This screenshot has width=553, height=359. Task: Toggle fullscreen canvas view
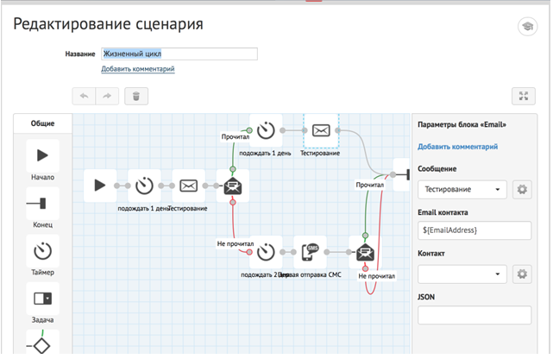point(524,97)
